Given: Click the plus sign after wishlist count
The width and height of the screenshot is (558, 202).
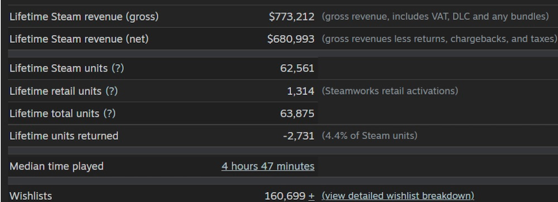Looking at the screenshot, I should click(x=311, y=196).
